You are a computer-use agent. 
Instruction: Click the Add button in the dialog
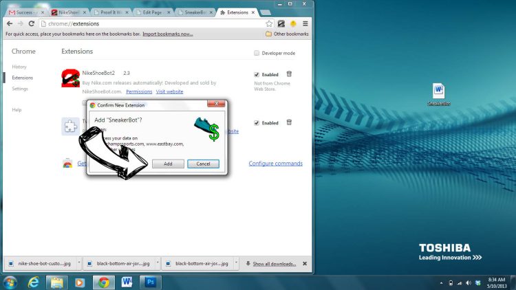(168, 164)
